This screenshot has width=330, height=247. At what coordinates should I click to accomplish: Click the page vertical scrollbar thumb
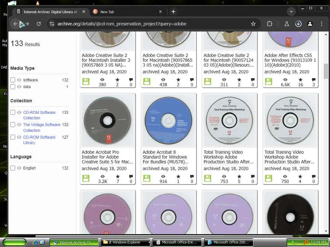pyautogui.click(x=326, y=71)
